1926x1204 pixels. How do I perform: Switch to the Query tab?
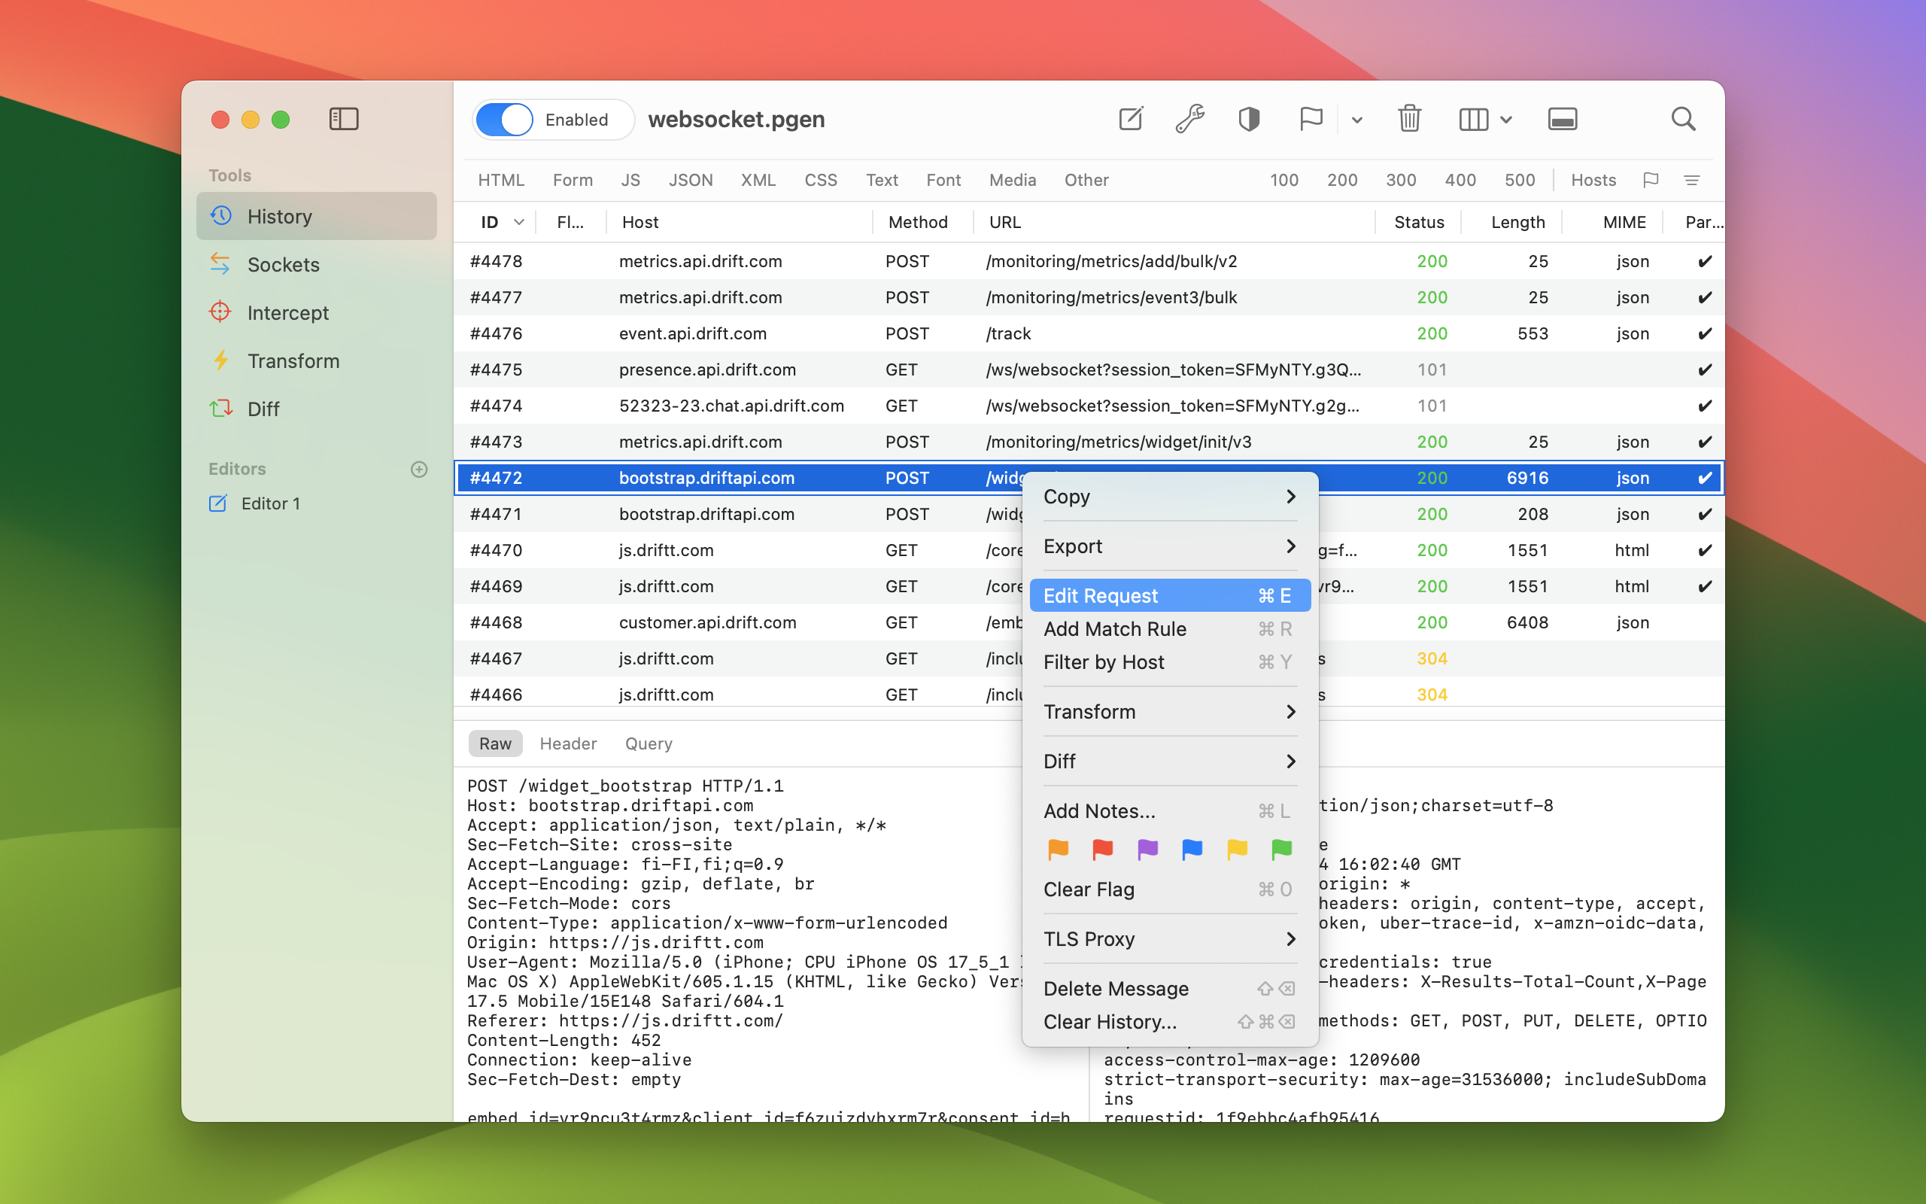[x=649, y=743]
